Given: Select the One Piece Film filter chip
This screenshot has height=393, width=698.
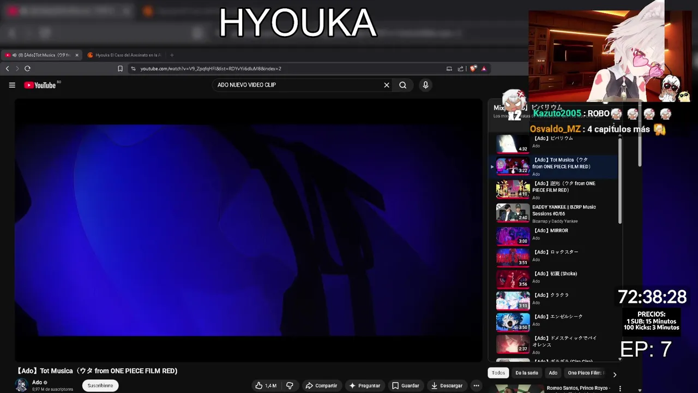Looking at the screenshot, I should pyautogui.click(x=585, y=373).
